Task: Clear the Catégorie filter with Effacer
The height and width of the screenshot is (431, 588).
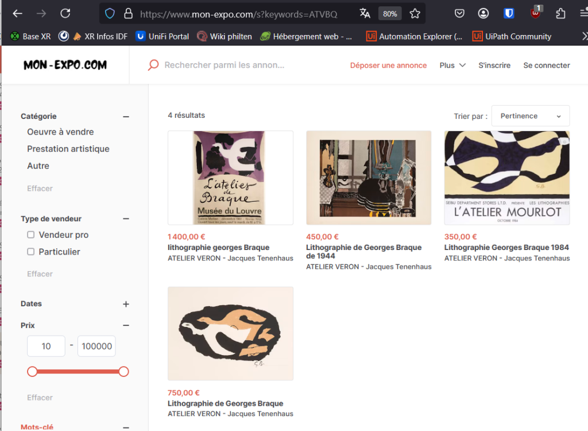Action: pos(40,188)
